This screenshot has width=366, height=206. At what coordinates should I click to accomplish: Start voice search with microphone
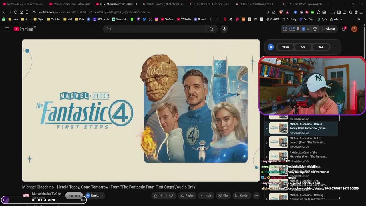[224, 29]
